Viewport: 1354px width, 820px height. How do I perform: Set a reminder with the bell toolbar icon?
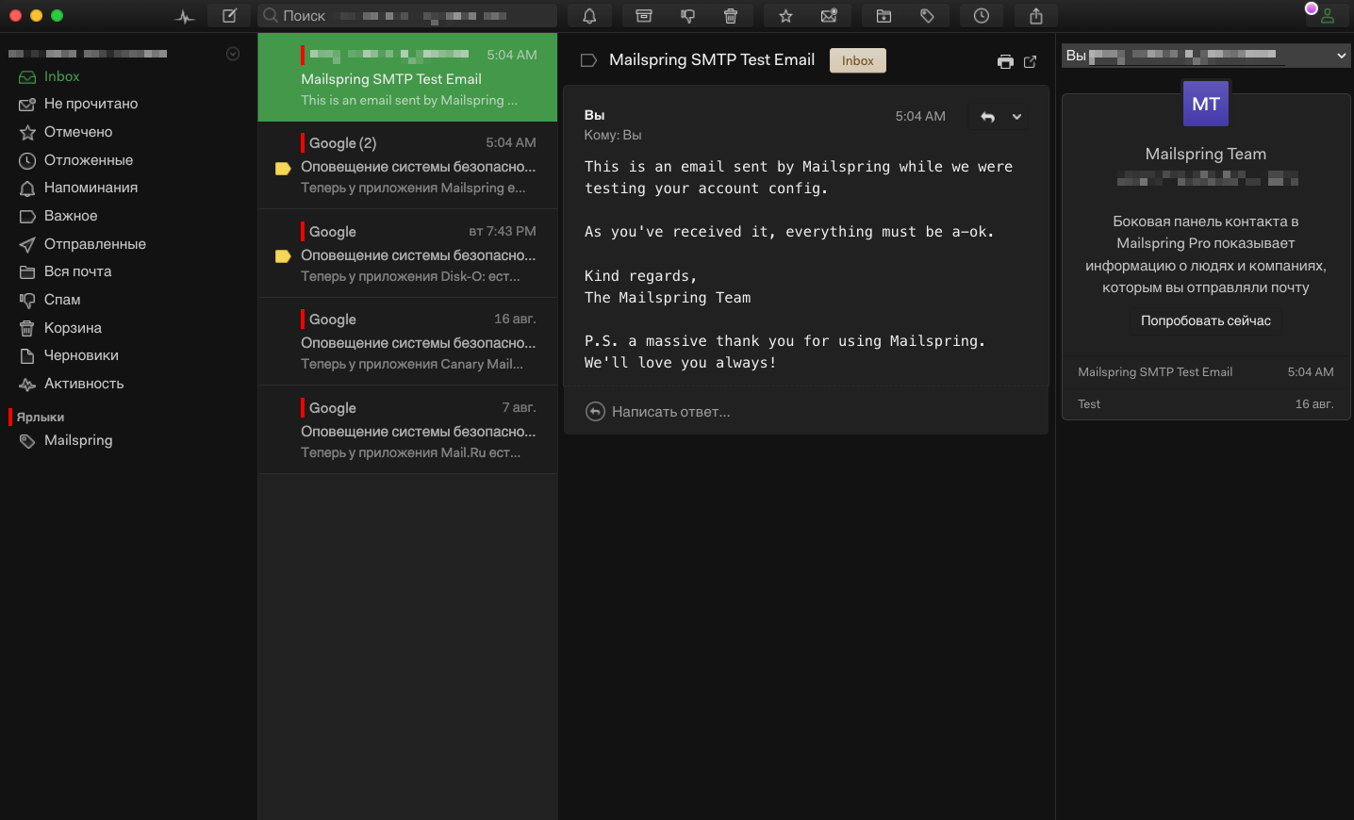tap(589, 16)
